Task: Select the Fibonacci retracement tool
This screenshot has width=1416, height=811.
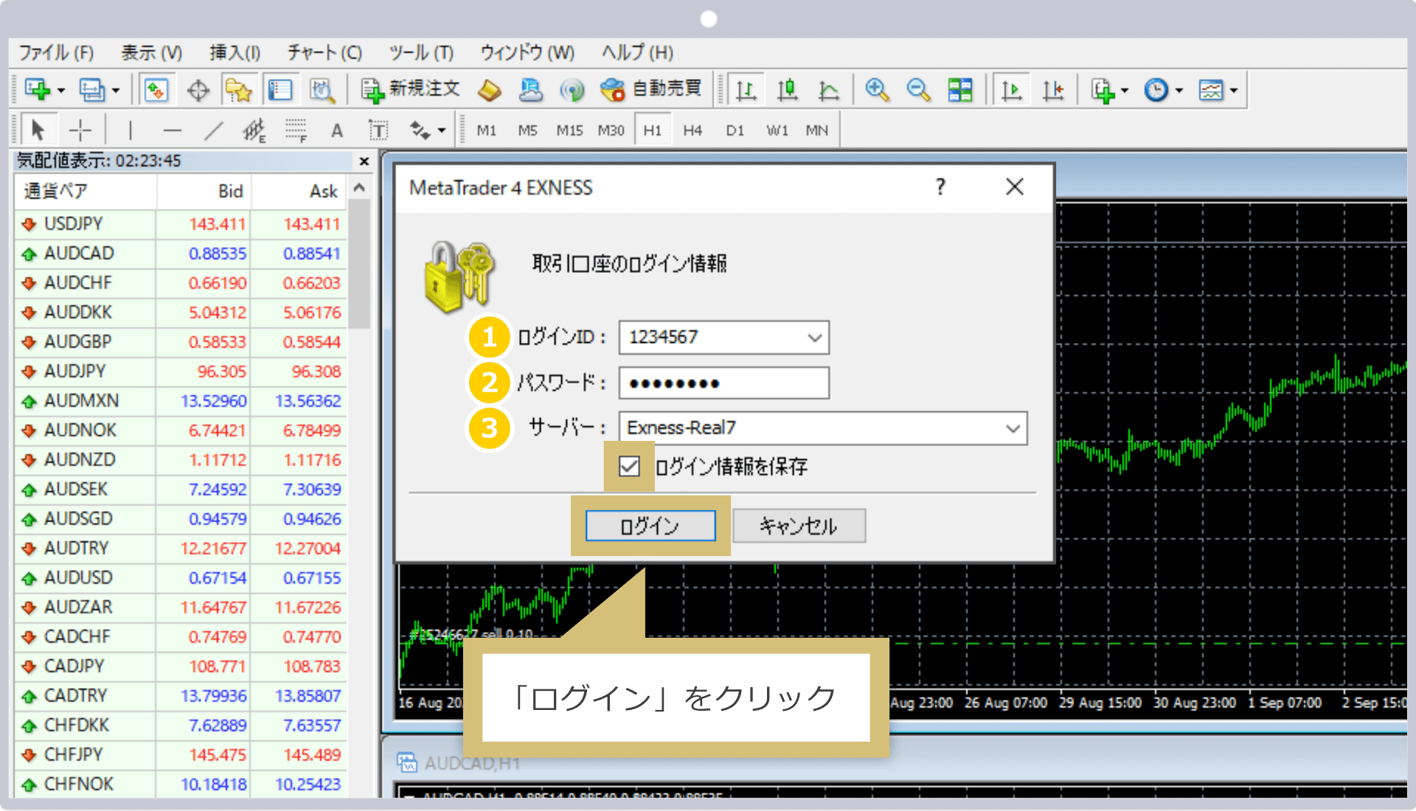Action: [296, 130]
